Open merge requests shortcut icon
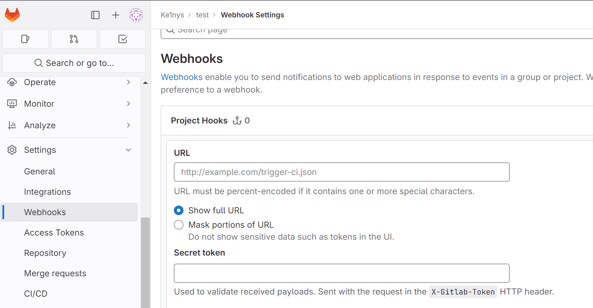Screen dimensions: 593x308 click(74, 39)
